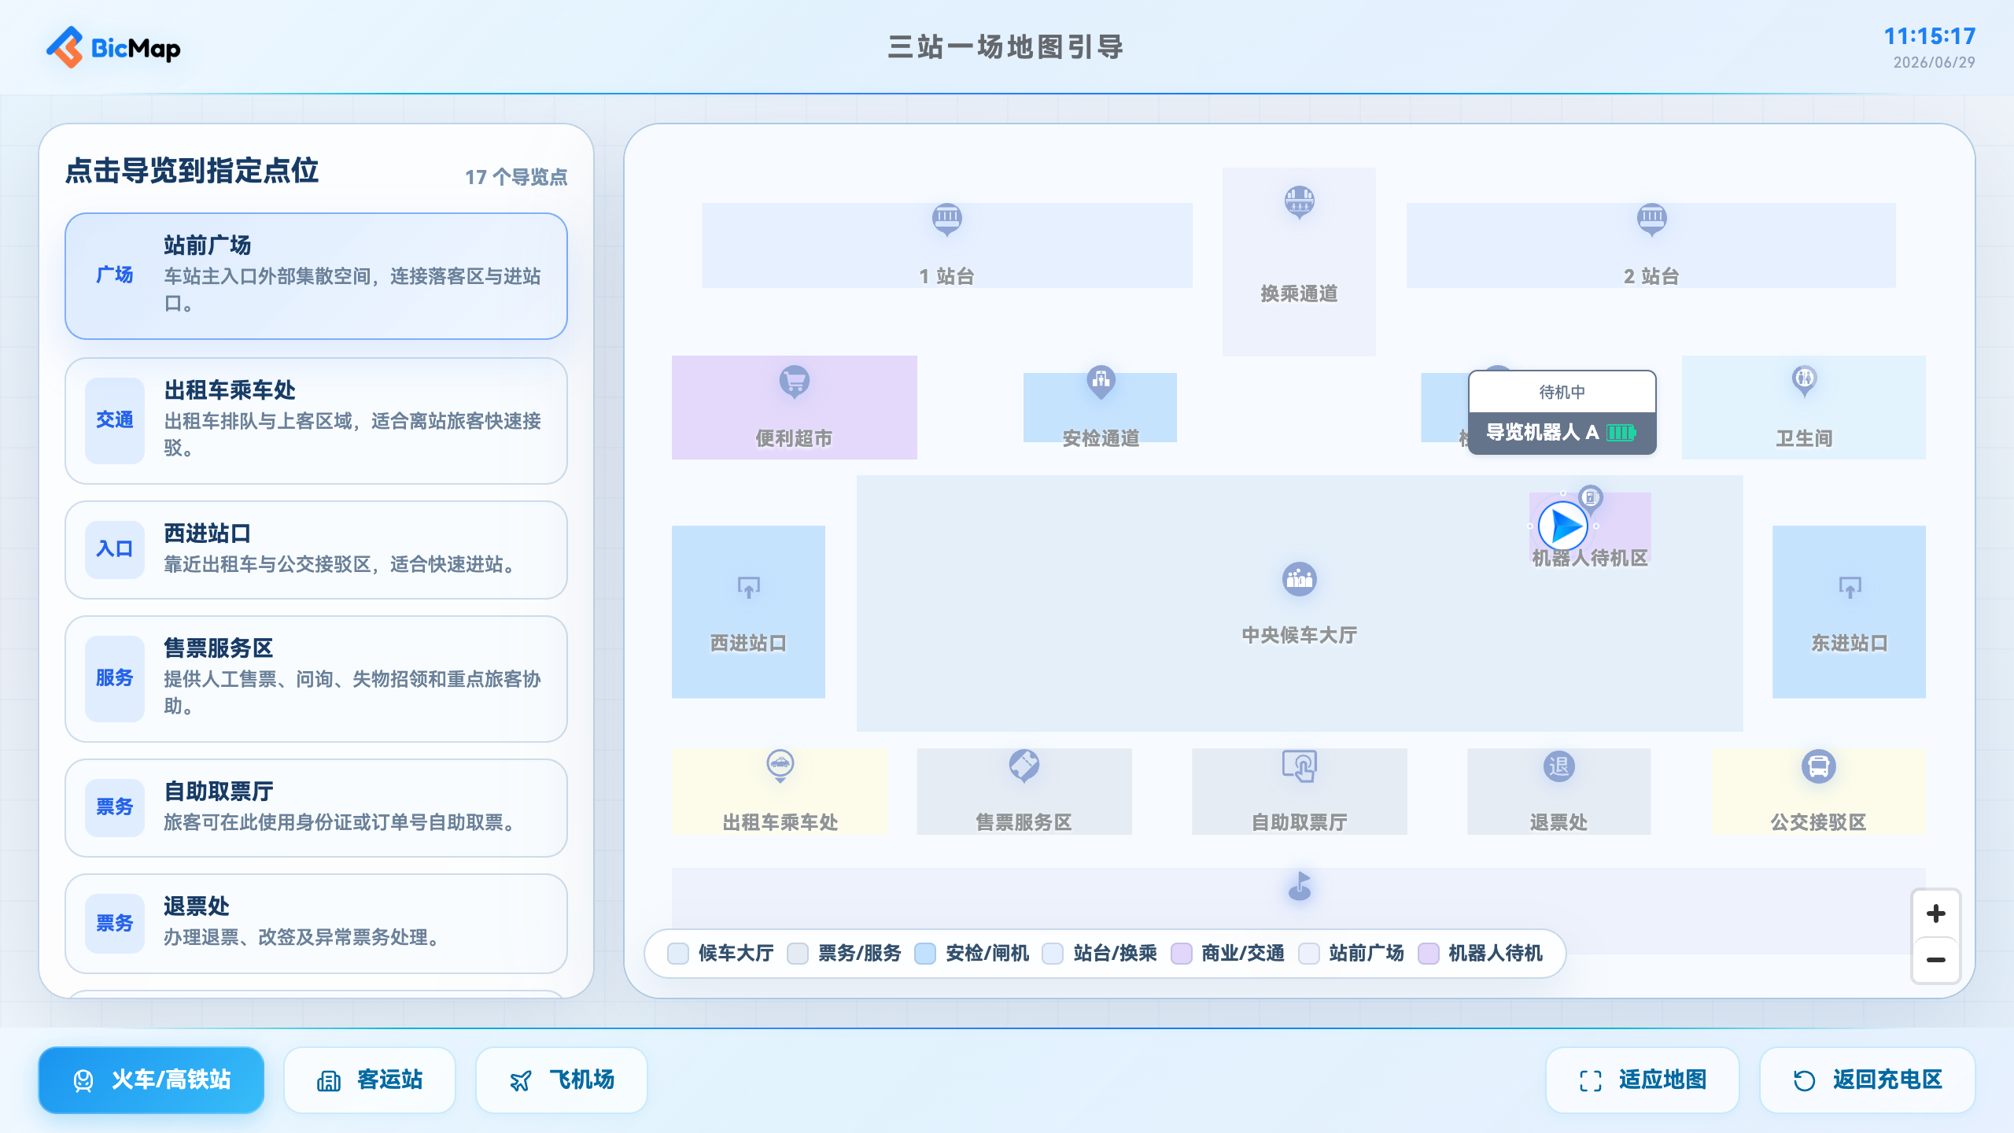The height and width of the screenshot is (1133, 2014).
Task: Click the 返回充电区 return button
Action: (x=1868, y=1079)
